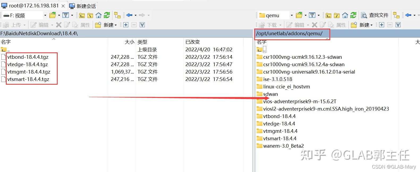Open the remote root directory icon
This screenshot has width=420, height=172.
[337, 15]
